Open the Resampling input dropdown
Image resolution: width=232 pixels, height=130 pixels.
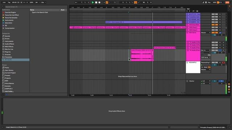(x=206, y=62)
